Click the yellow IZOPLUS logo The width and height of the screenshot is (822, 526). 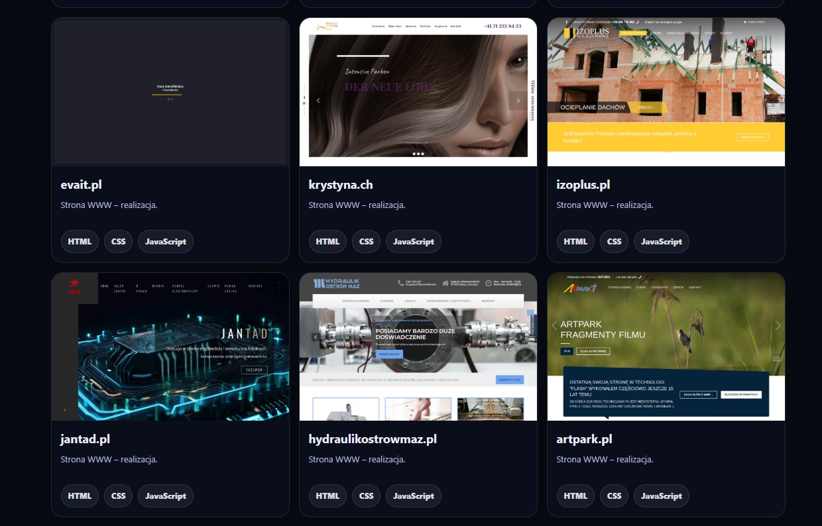(569, 32)
